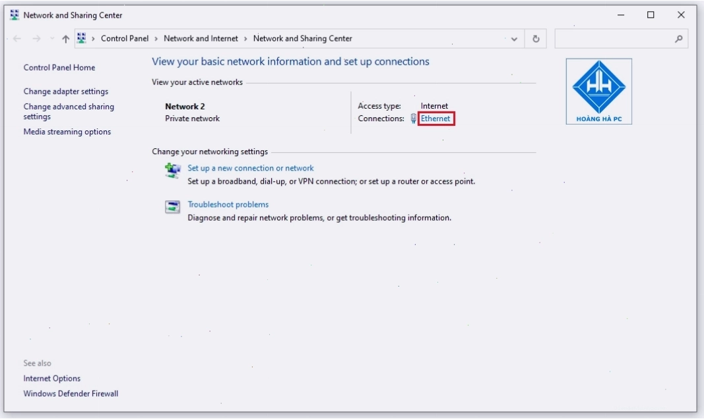Image resolution: width=704 pixels, height=419 pixels.
Task: Refresh the Network and Sharing Center view
Action: tap(536, 39)
